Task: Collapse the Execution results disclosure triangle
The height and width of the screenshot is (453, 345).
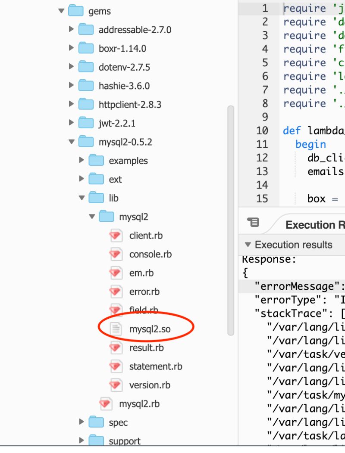Action: coord(248,244)
